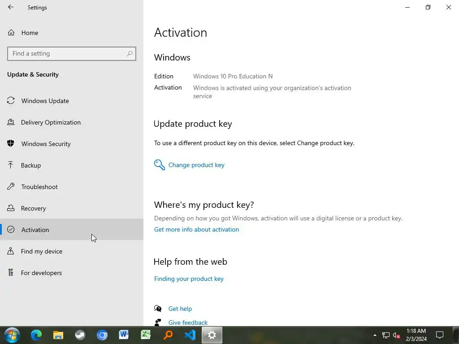Open the Troubleshoot page
Screen dimensions: 459x344
pos(72,187)
